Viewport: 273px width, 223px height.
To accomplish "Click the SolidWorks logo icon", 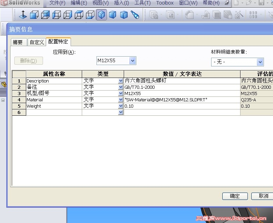I will coord(4,2).
